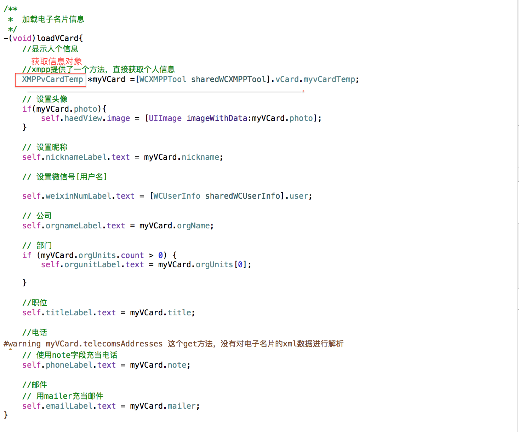
Task: Click the titleLabel property
Action: click(x=69, y=313)
